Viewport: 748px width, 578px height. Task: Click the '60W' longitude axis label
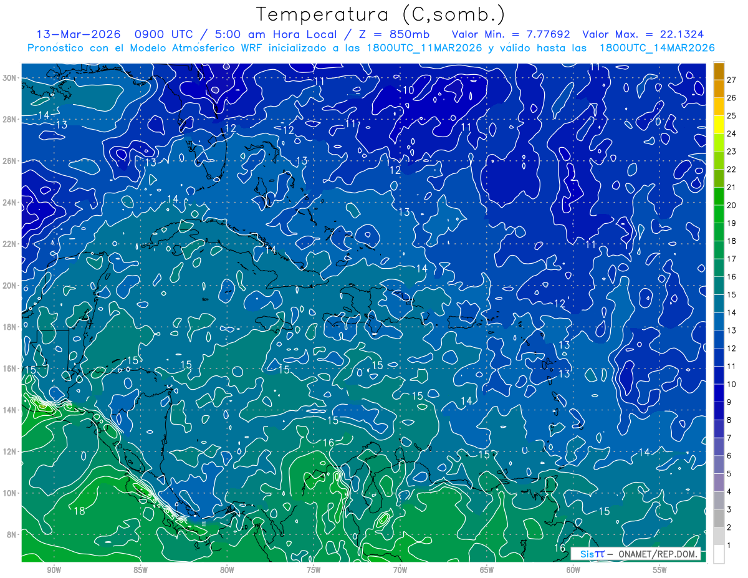[573, 571]
